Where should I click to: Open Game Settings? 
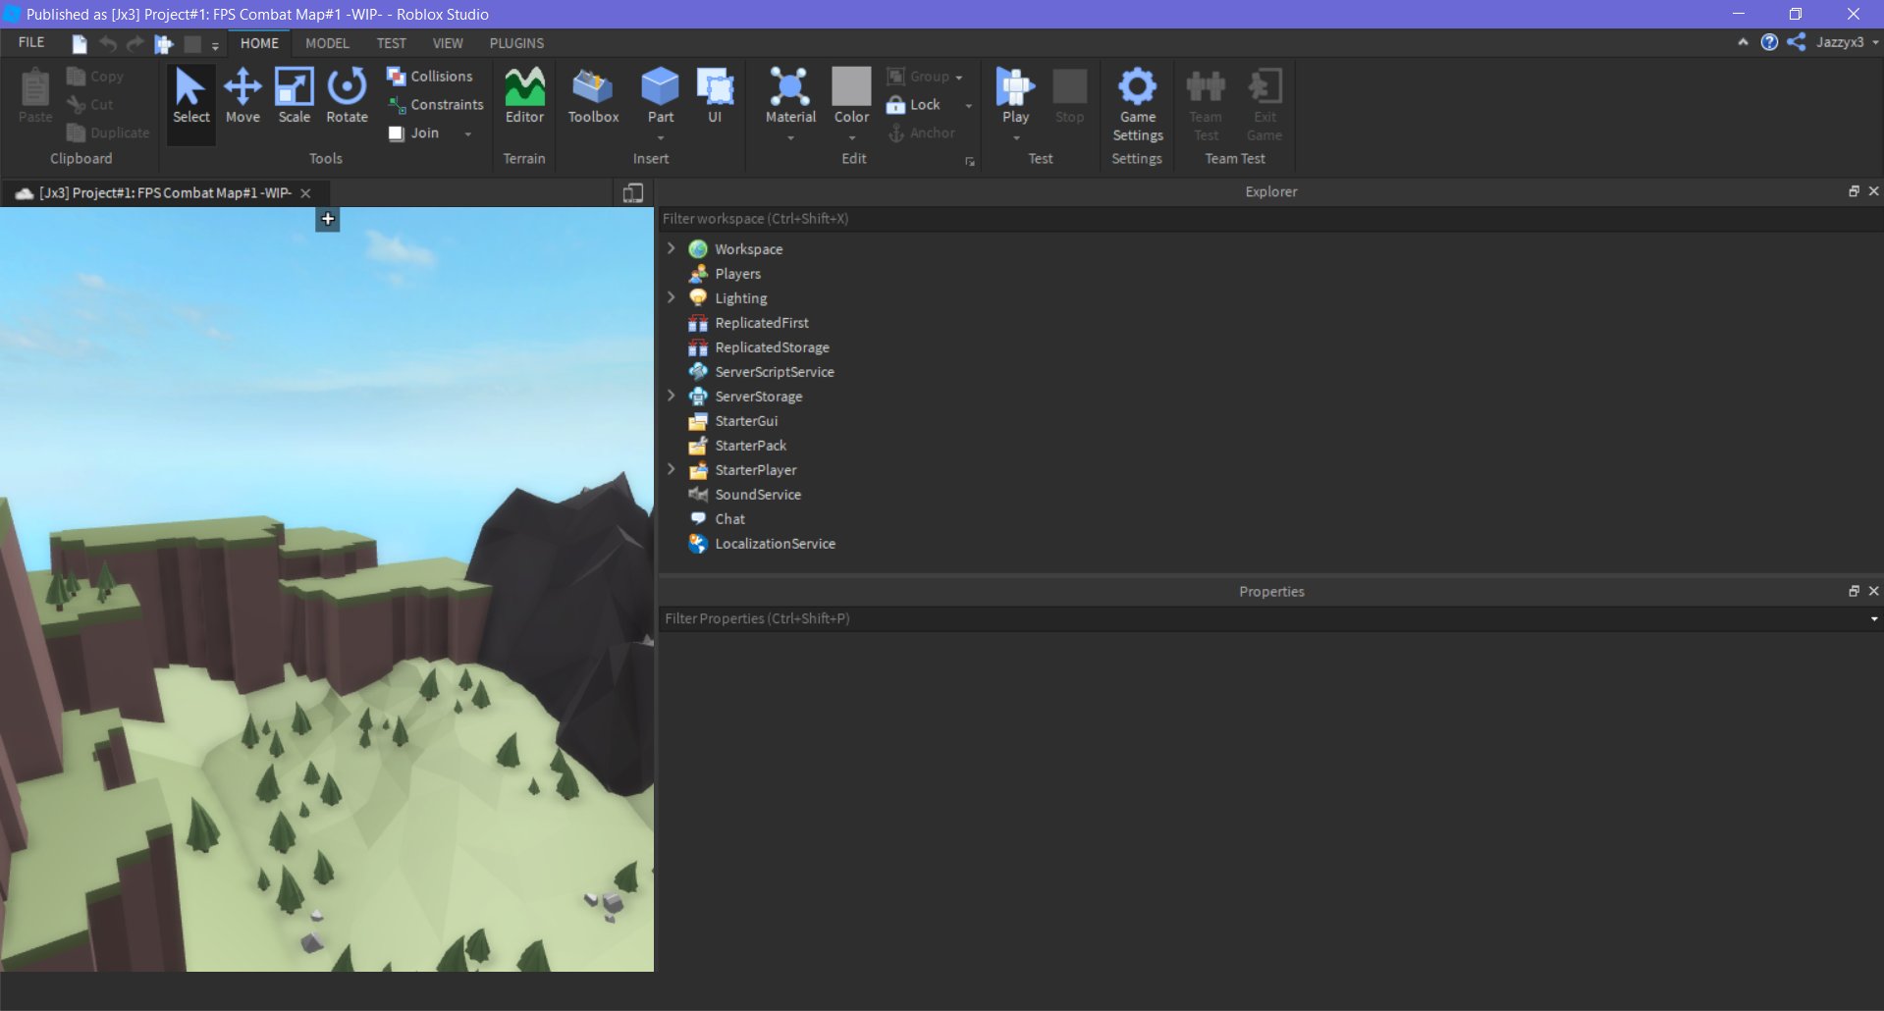[x=1138, y=105]
